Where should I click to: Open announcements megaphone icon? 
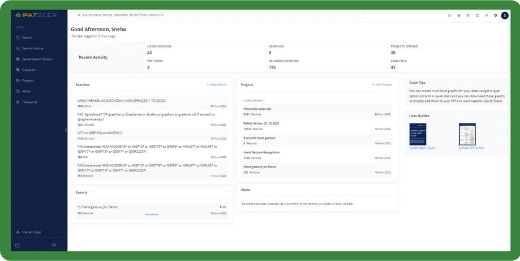click(x=459, y=15)
